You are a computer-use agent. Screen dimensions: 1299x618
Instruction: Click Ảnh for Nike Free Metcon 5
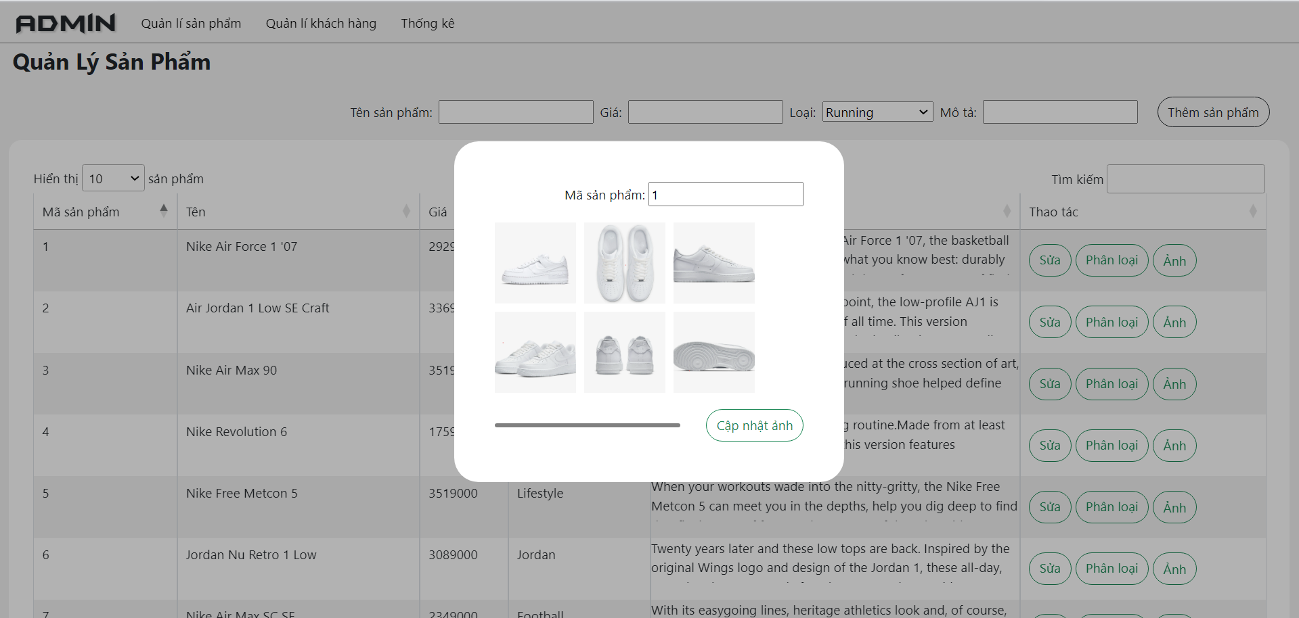point(1174,507)
